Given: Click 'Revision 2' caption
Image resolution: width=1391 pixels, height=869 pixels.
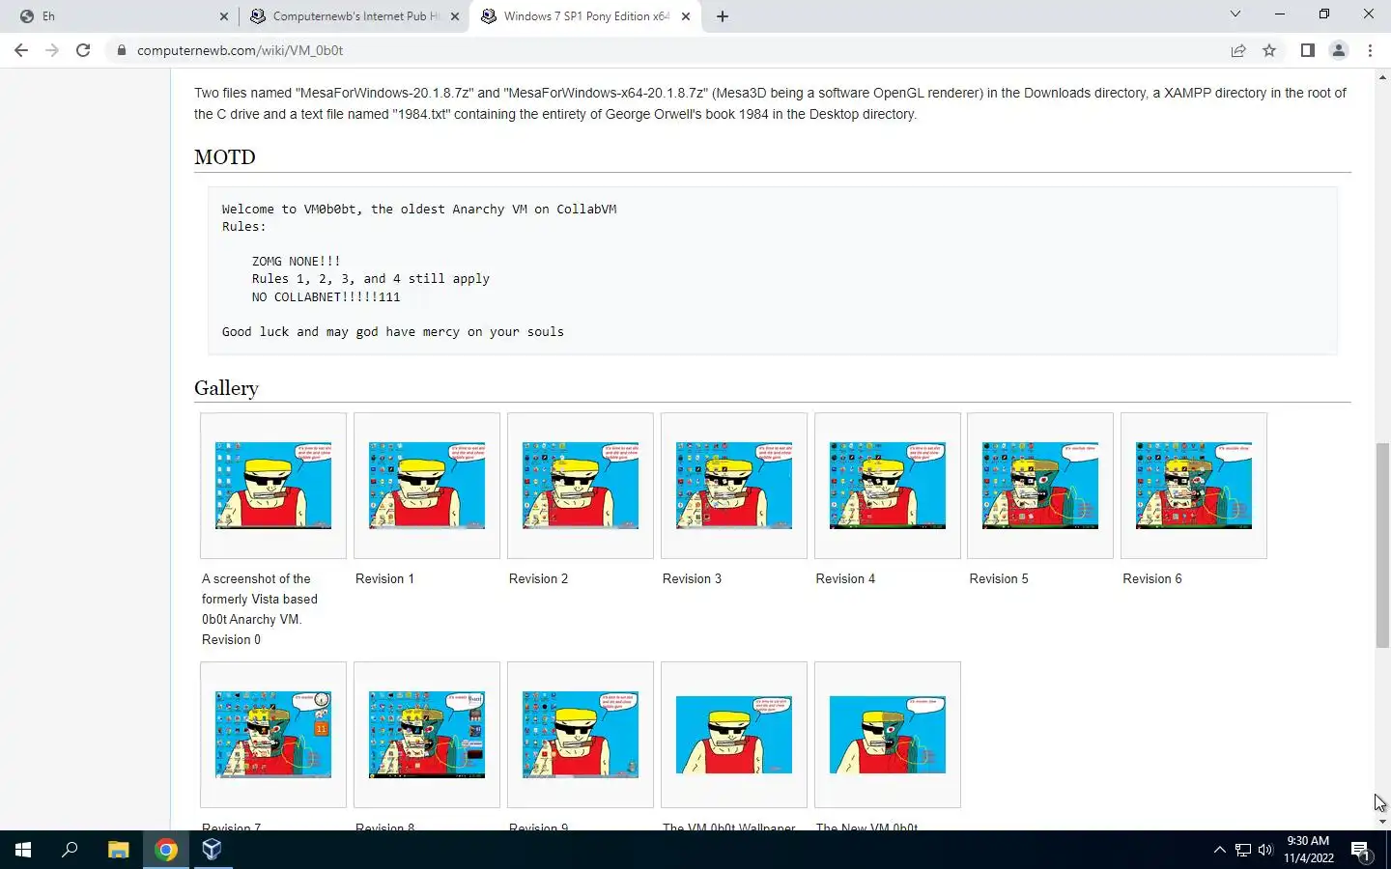Looking at the screenshot, I should pos(538,578).
